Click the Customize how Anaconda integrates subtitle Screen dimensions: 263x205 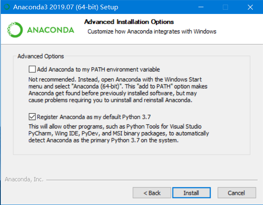click(x=152, y=32)
